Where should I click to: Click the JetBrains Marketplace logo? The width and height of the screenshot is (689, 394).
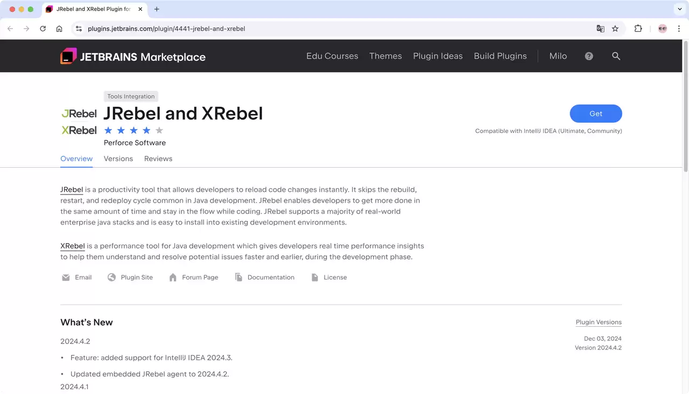pyautogui.click(x=133, y=56)
